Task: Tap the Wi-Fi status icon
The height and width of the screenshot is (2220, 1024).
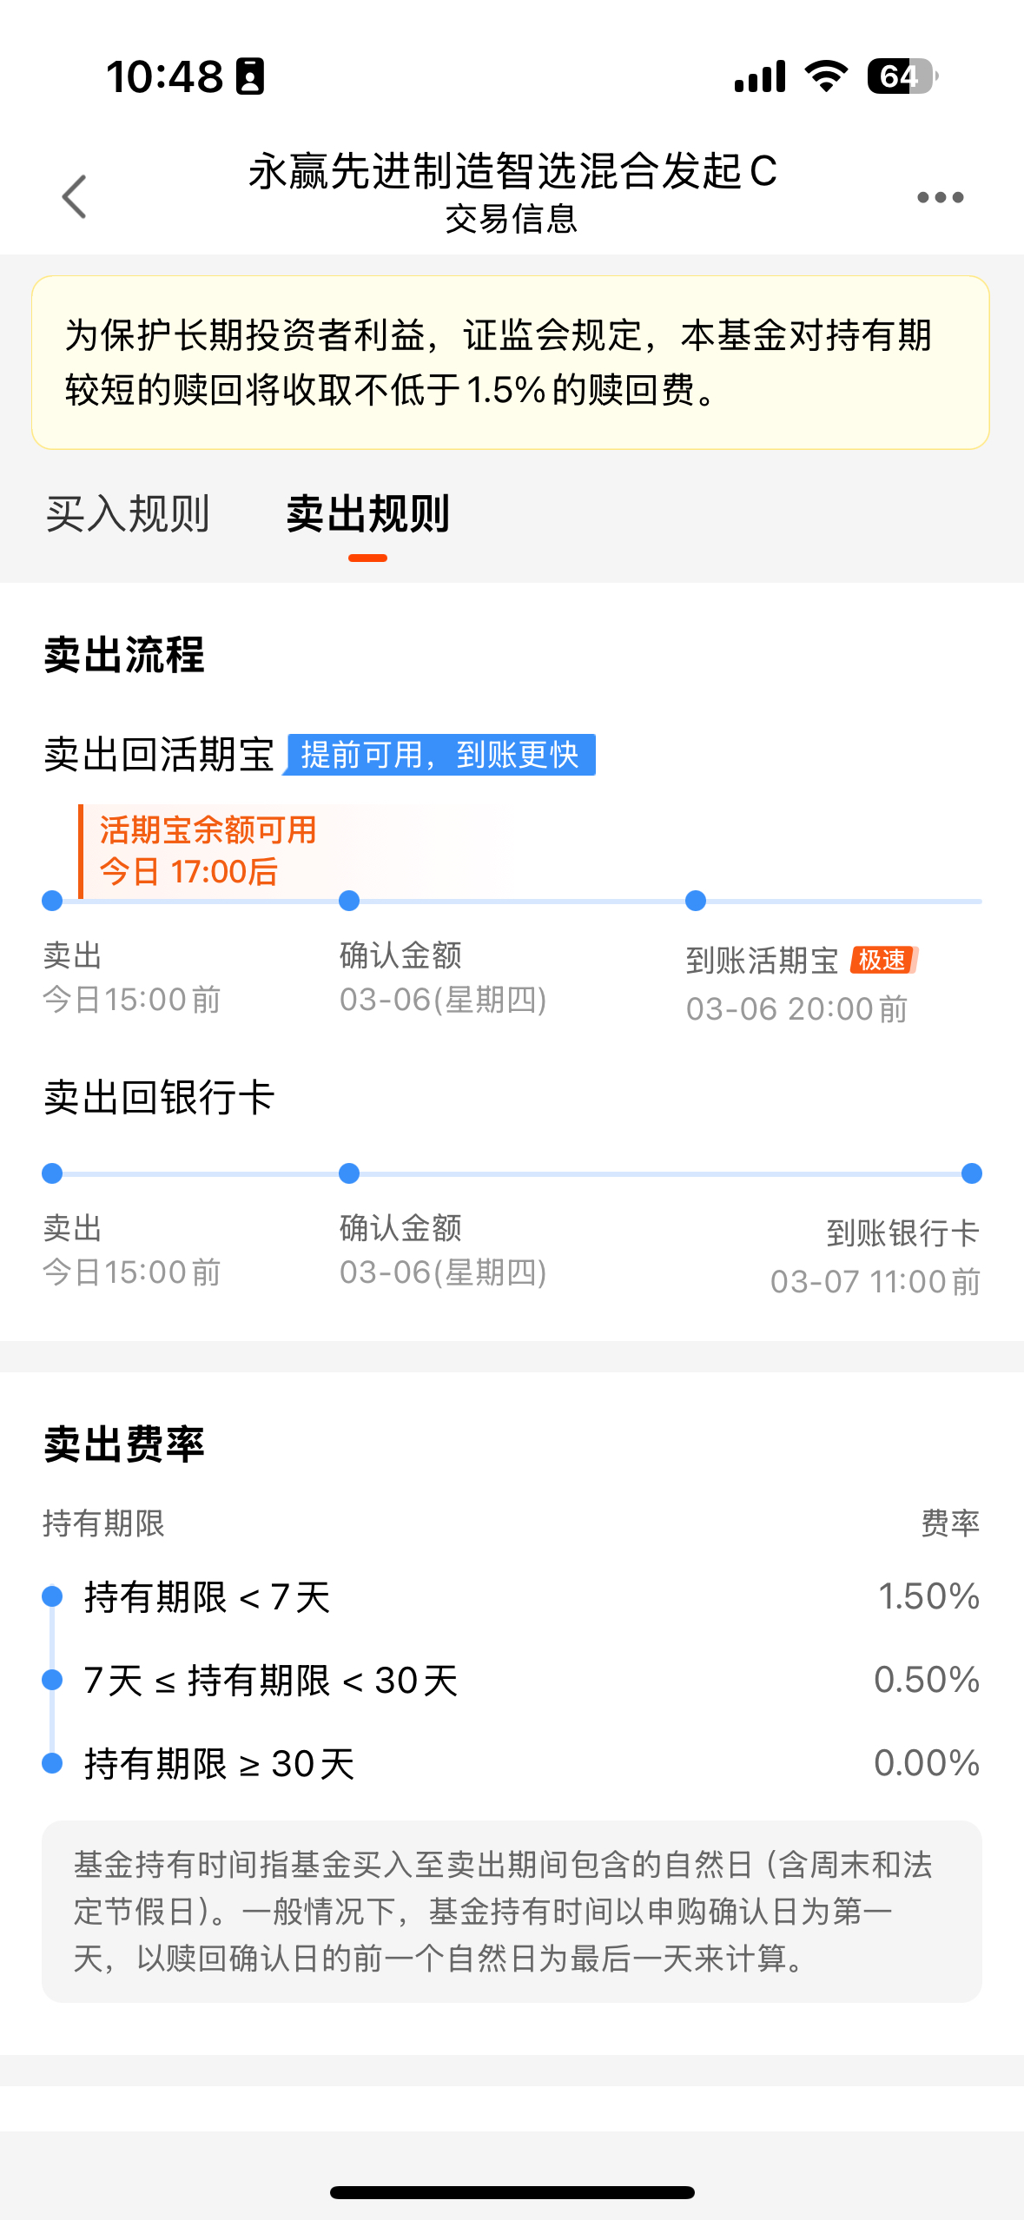Action: (827, 76)
